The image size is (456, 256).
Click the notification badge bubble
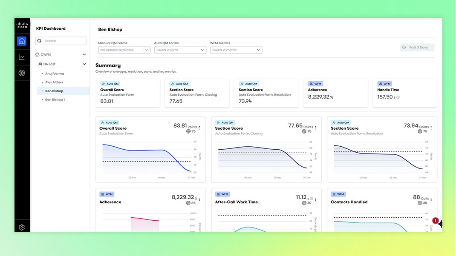(436, 221)
